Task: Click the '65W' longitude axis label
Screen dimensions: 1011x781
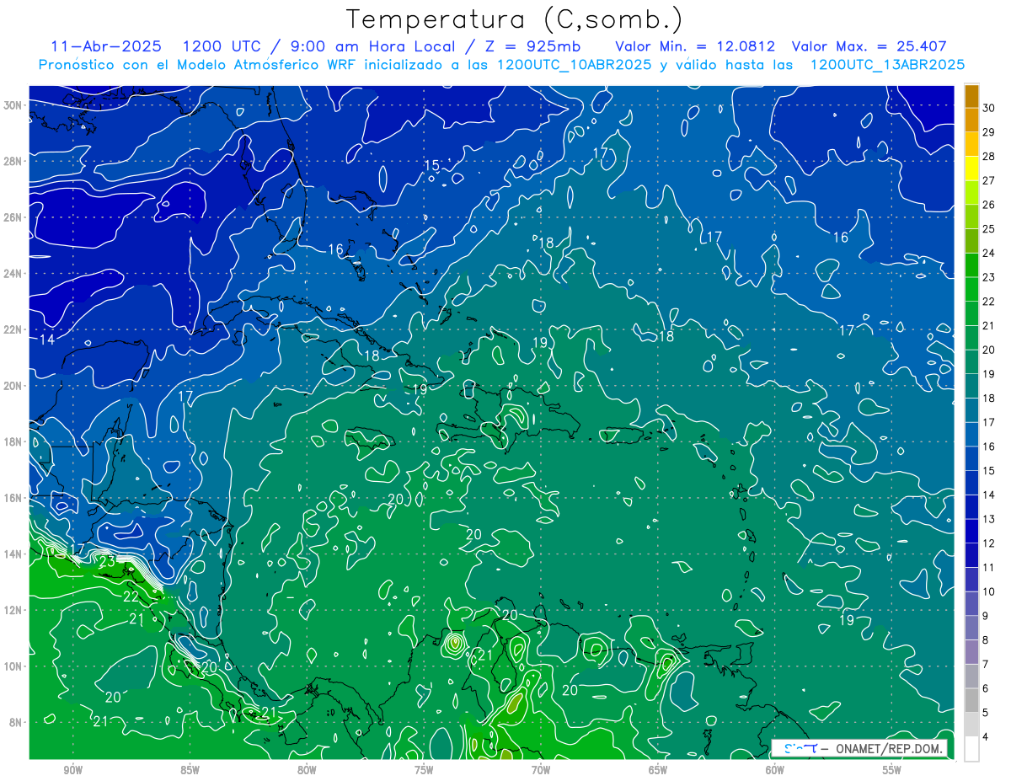Action: (x=658, y=770)
